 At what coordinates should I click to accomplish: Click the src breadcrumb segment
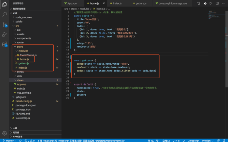[x=66, y=9]
